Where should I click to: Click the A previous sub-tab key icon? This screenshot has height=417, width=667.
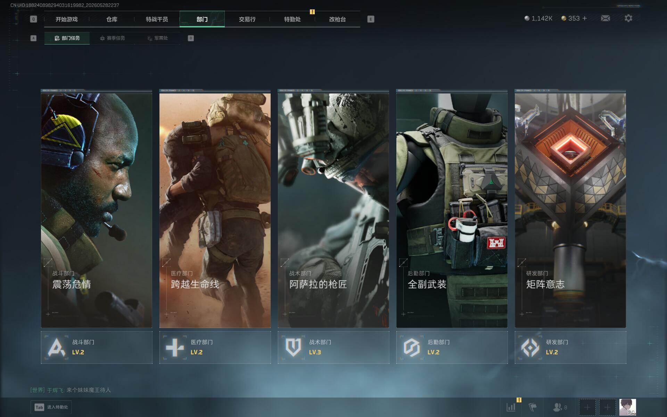coord(33,38)
